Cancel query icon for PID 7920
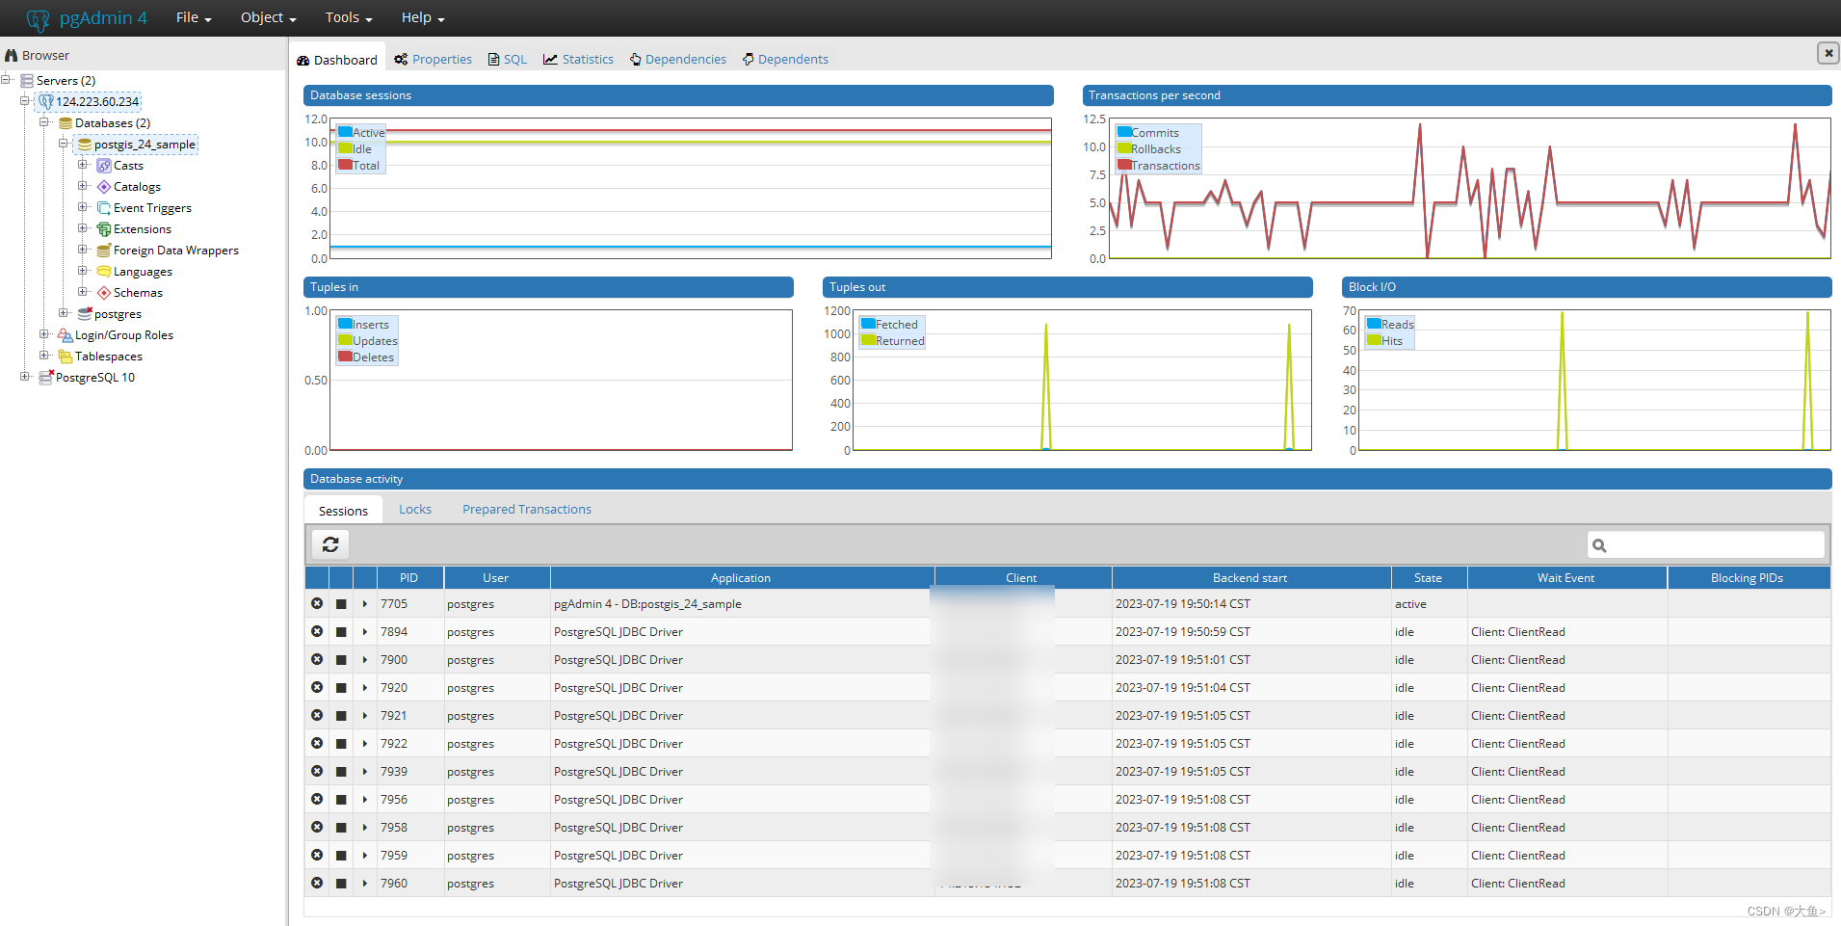This screenshot has height=926, width=1841. pos(317,687)
